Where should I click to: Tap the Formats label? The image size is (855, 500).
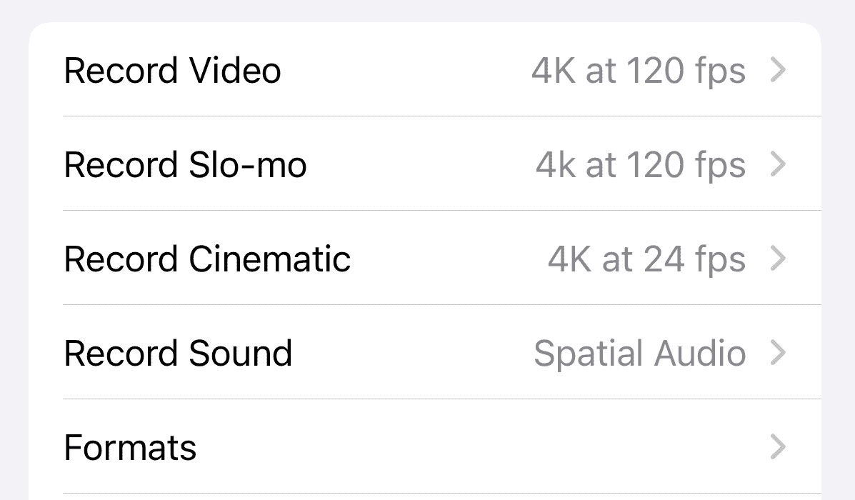[130, 448]
